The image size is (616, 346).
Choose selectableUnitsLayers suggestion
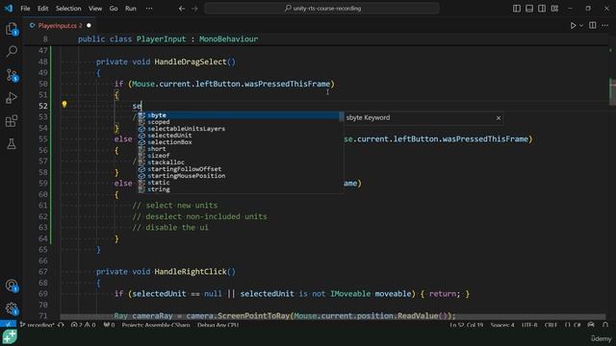point(240,129)
